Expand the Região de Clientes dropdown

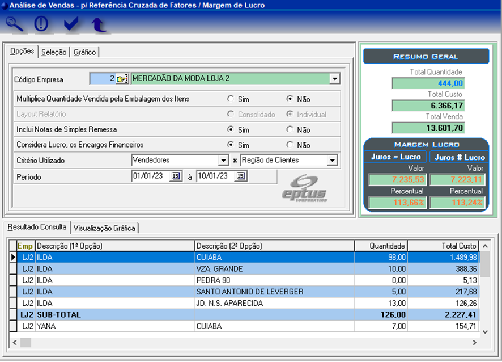pyautogui.click(x=332, y=161)
